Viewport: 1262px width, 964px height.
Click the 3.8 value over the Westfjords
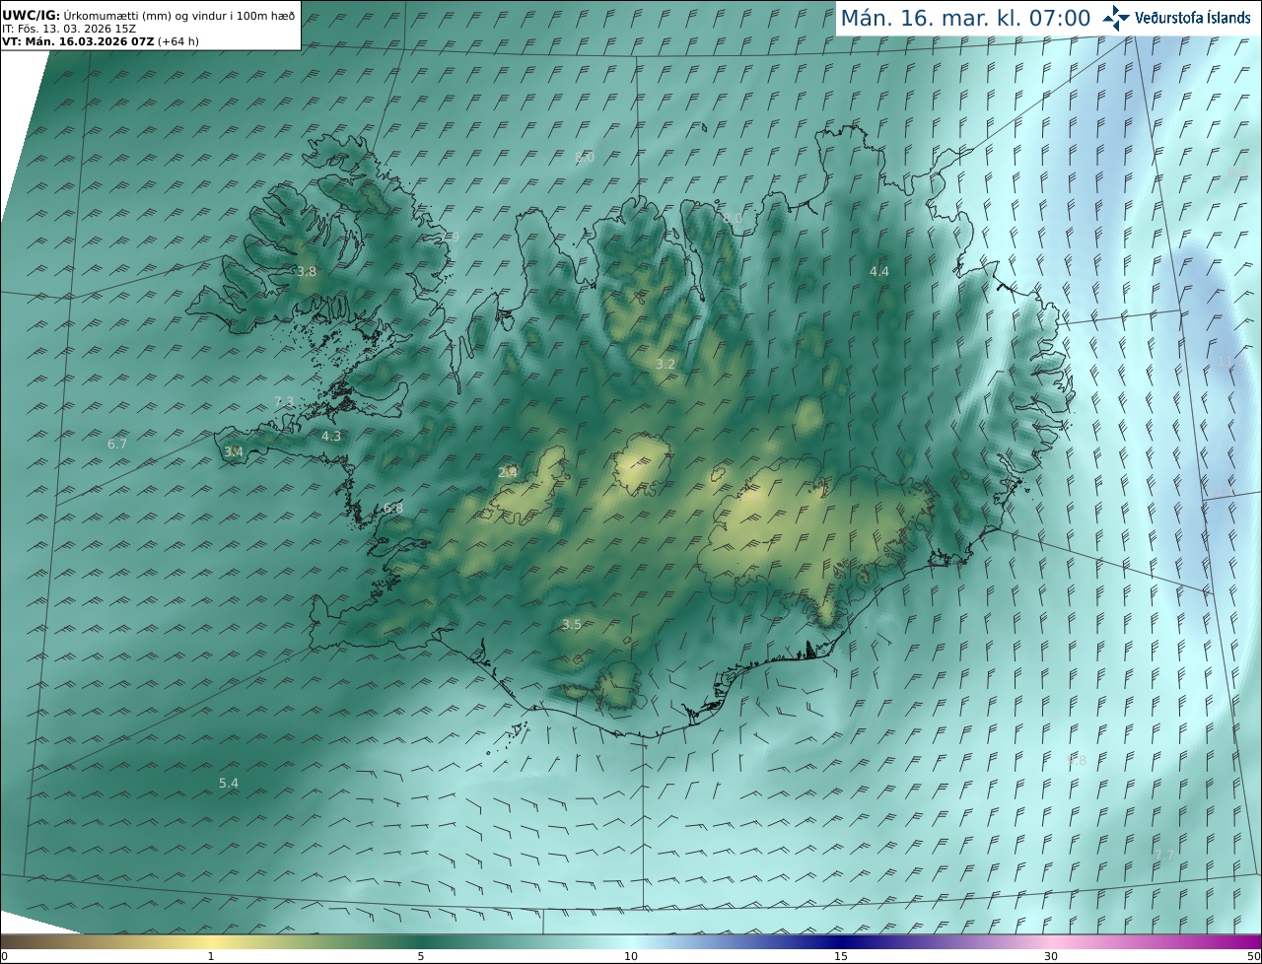tap(307, 271)
